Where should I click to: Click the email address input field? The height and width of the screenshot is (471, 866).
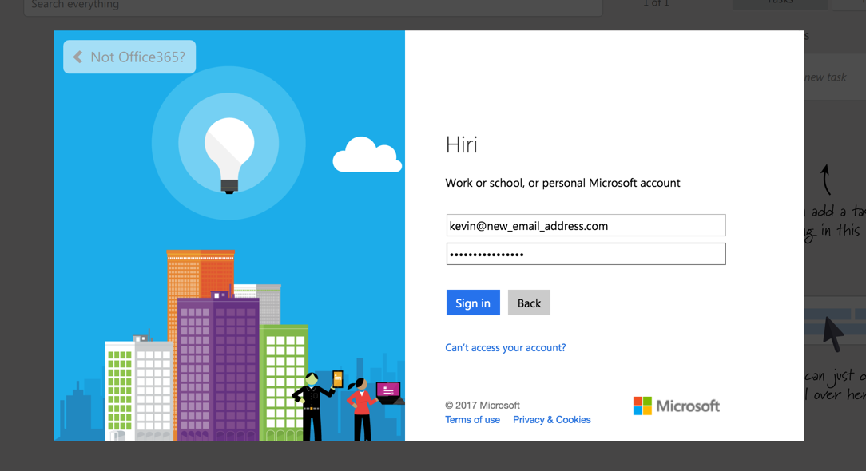[586, 225]
